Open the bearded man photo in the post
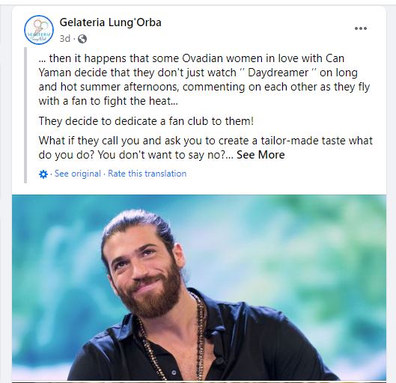Viewport: 396px width, 383px height. tap(199, 288)
